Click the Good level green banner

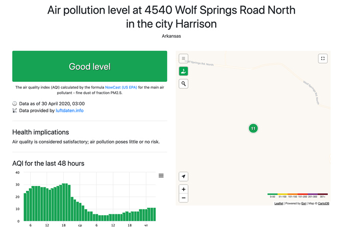coord(90,66)
